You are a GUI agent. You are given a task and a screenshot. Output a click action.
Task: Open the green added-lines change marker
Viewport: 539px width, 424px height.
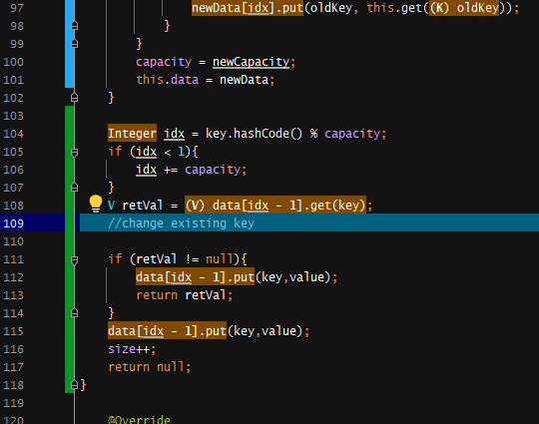point(70,249)
